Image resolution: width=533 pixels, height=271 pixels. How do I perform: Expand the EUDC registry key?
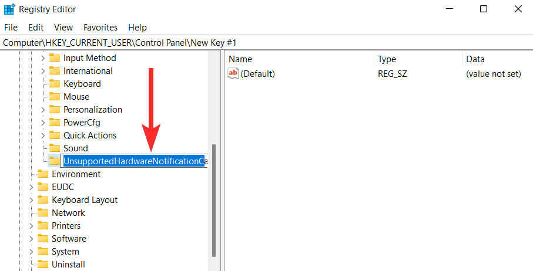[31, 187]
